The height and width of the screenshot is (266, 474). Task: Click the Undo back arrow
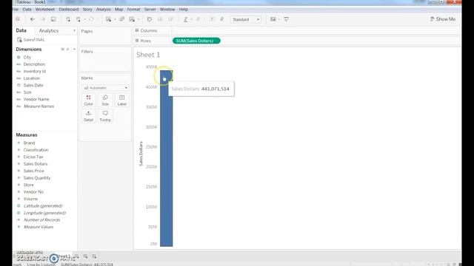coord(33,19)
